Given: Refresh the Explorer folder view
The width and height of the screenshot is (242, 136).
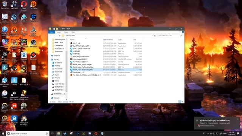Looking at the screenshot, I should click(x=155, y=36).
